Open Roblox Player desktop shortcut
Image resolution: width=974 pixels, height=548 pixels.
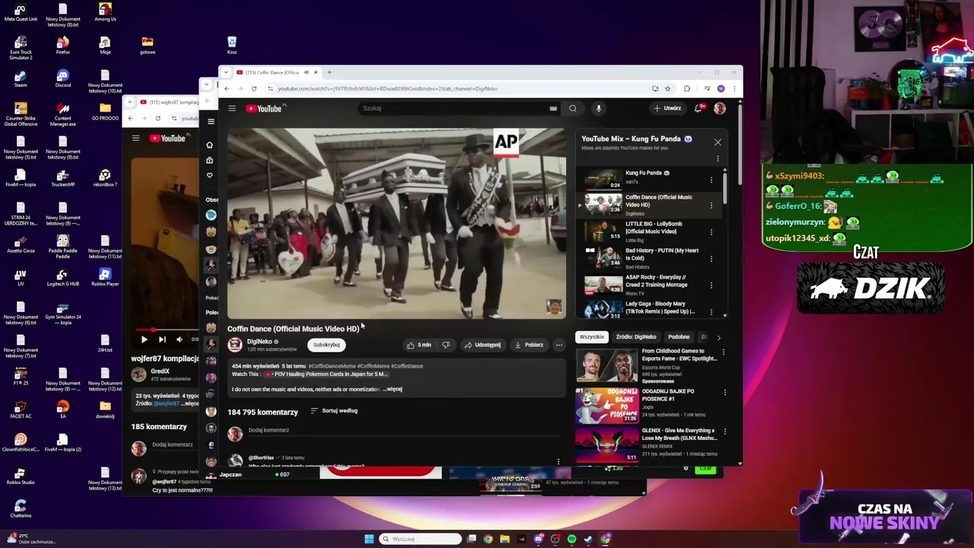(105, 277)
